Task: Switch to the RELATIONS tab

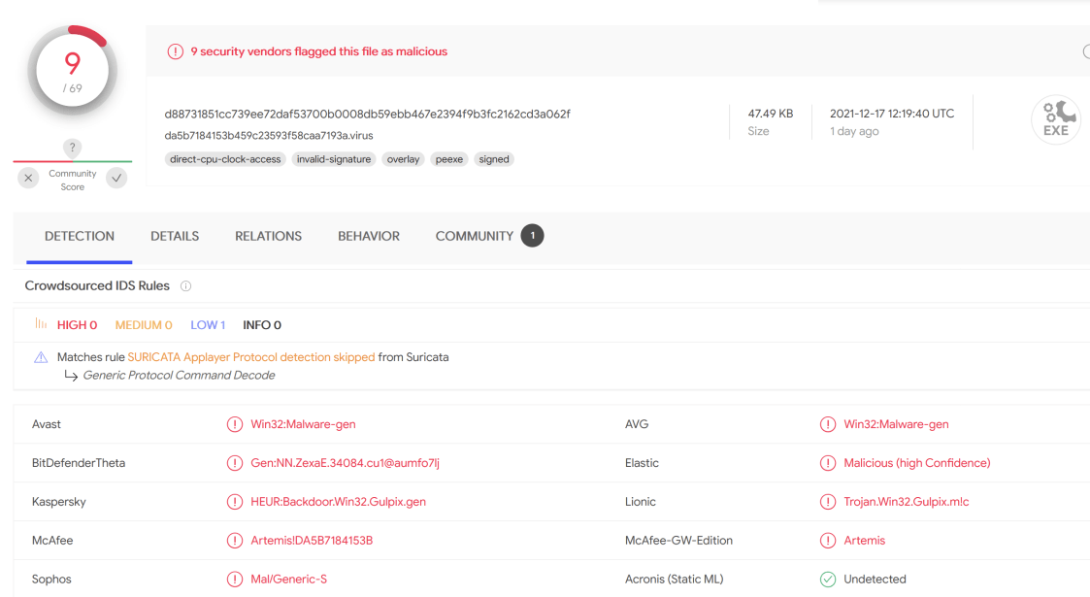Action: [268, 236]
